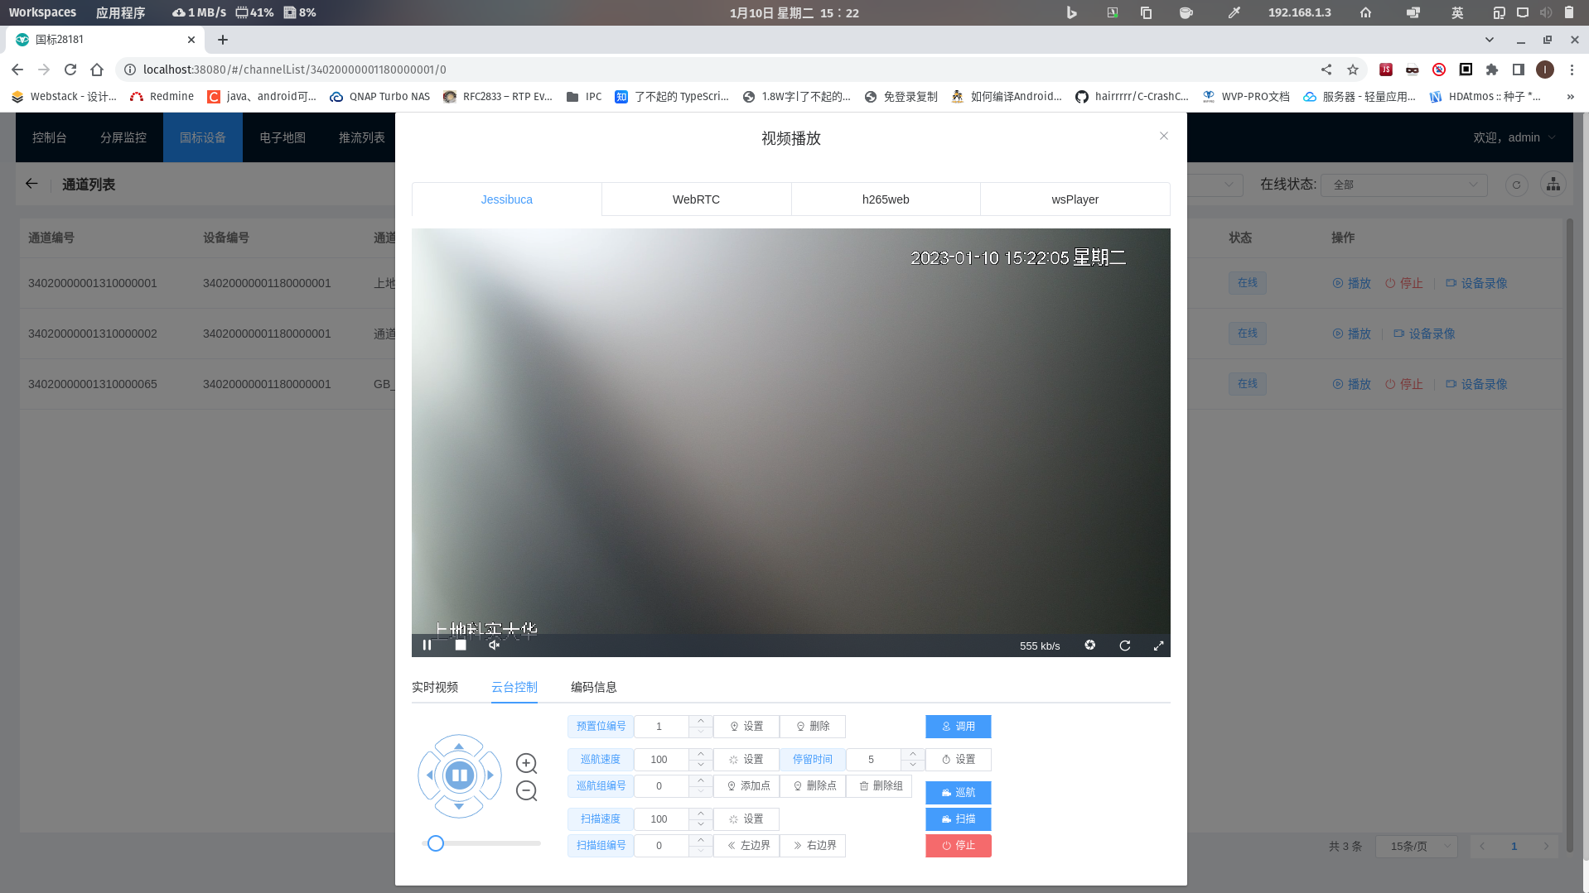The height and width of the screenshot is (893, 1589).
Task: Open the 在线状态 dropdown
Action: tap(1403, 185)
